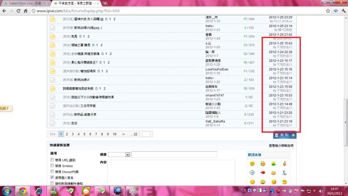Enable 禁用 Discuz!代碼 checkbox

point(52,172)
